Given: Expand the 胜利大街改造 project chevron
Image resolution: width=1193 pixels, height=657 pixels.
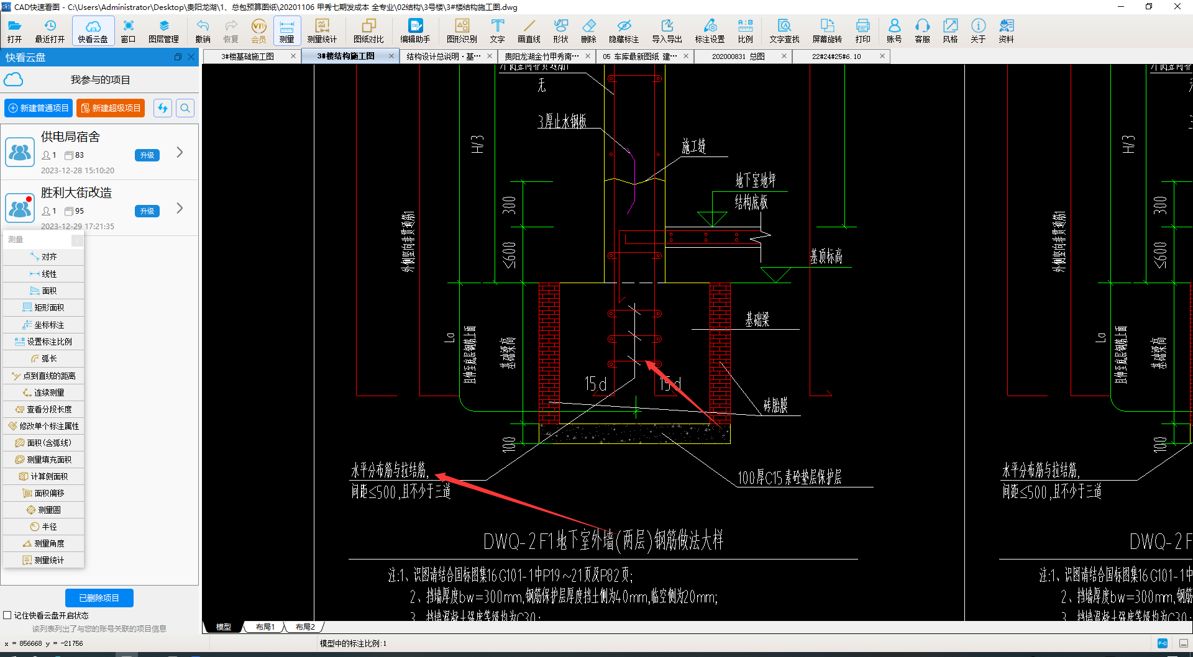Looking at the screenshot, I should (180, 208).
